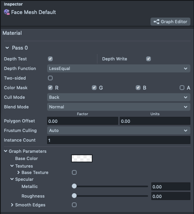Collapse the Graph Parameters section
The width and height of the screenshot is (194, 214).
point(6,151)
